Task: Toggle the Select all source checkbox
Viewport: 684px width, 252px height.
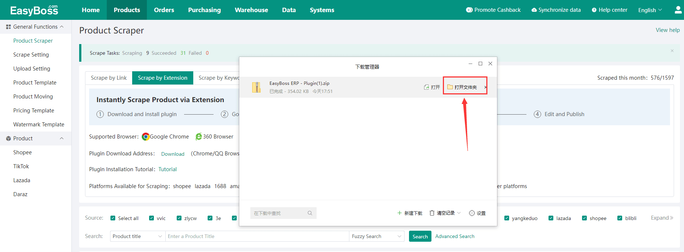Action: point(113,218)
